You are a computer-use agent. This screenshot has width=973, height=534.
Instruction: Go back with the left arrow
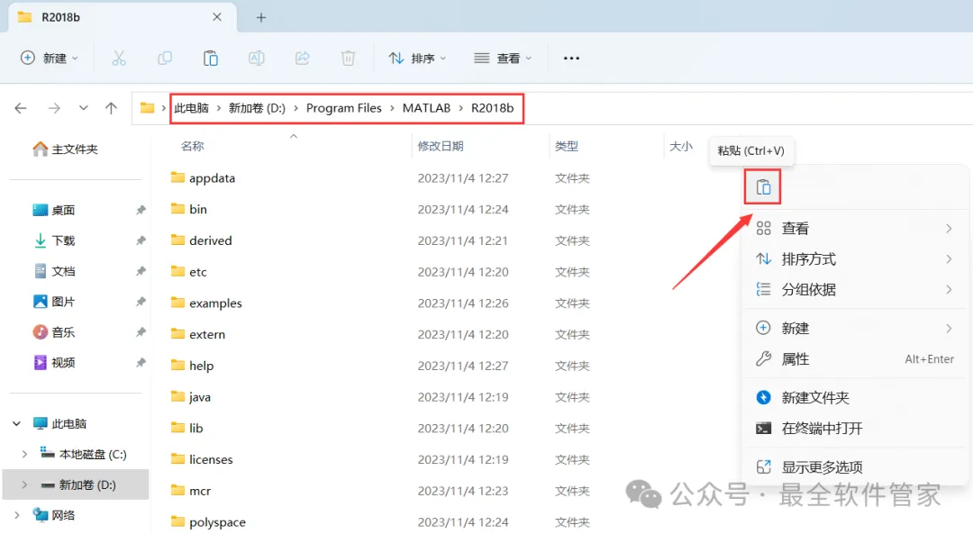pyautogui.click(x=21, y=108)
